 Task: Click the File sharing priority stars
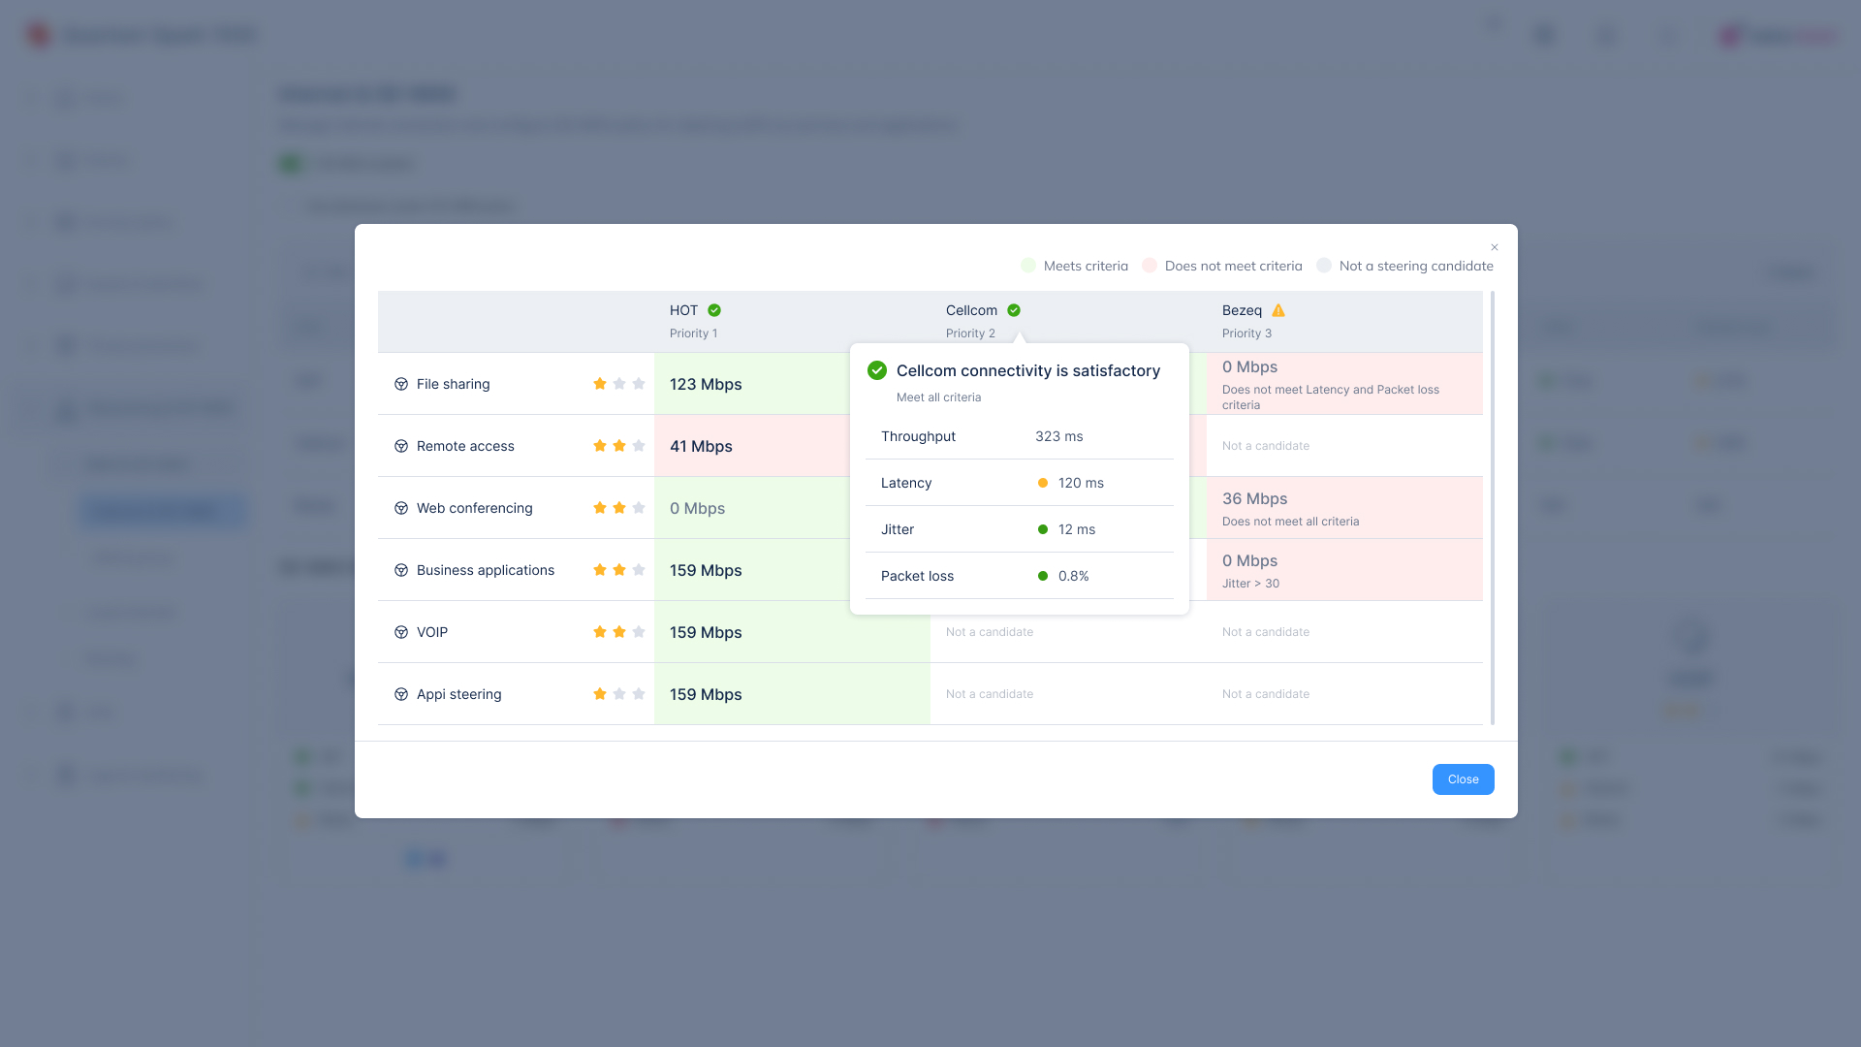(x=618, y=384)
